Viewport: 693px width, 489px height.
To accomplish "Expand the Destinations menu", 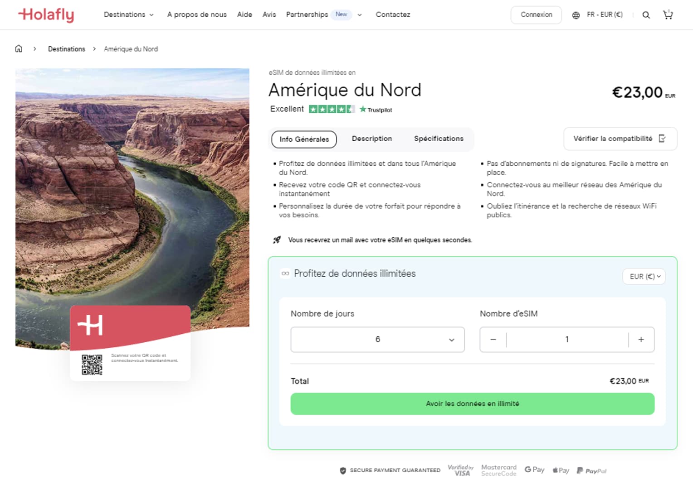I will (x=128, y=14).
